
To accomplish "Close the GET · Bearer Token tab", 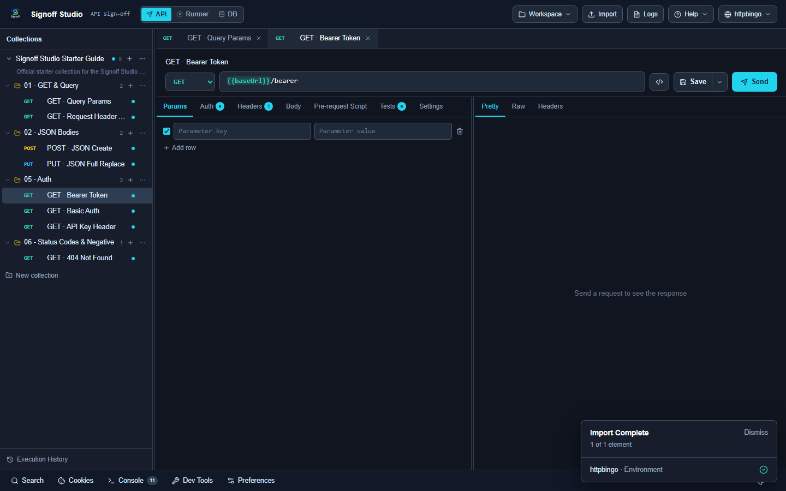I will (x=368, y=38).
